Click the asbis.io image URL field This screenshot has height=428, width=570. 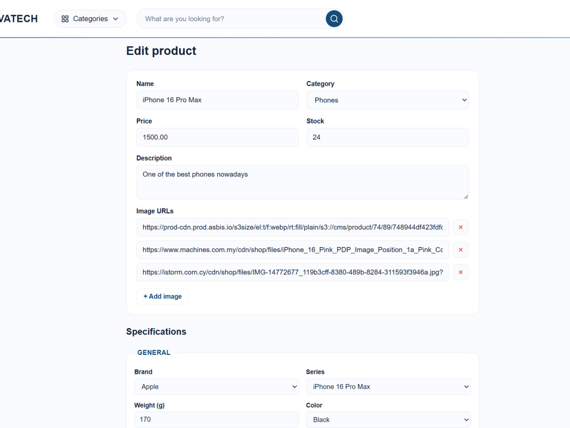point(292,227)
